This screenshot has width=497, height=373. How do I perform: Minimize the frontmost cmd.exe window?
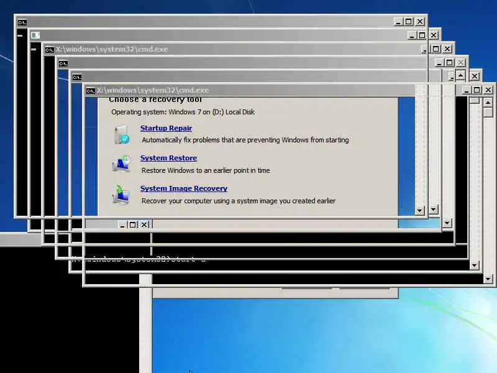466,90
